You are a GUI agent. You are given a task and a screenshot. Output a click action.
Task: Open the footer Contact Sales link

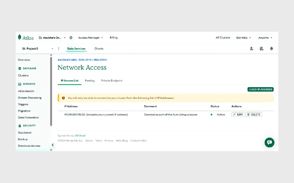(x=138, y=141)
